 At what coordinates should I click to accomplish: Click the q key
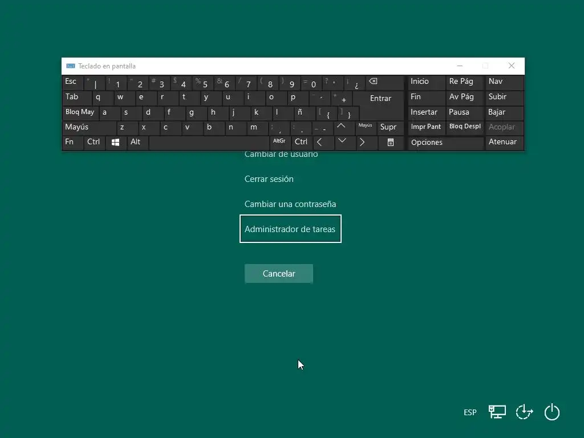103,98
